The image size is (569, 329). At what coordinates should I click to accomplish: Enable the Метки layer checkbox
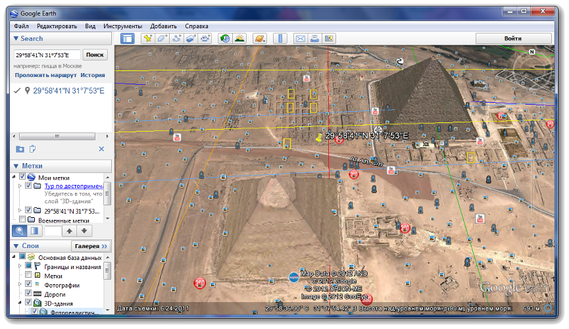pos(28,276)
